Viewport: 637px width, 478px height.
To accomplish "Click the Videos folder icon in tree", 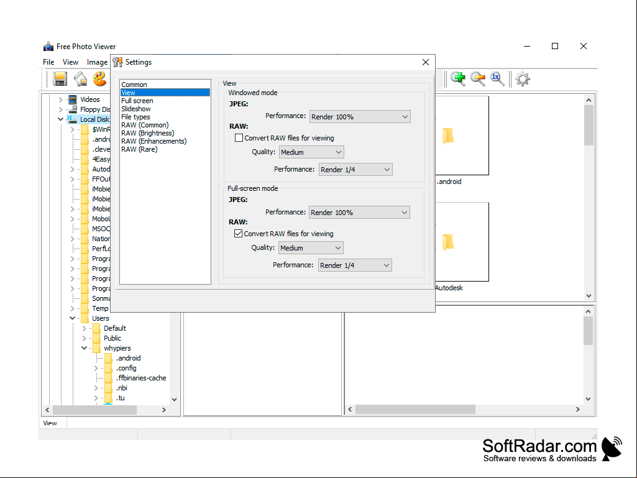I will (x=73, y=99).
